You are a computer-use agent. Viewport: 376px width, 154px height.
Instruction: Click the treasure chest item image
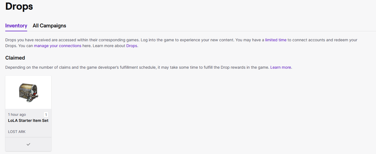click(x=28, y=92)
